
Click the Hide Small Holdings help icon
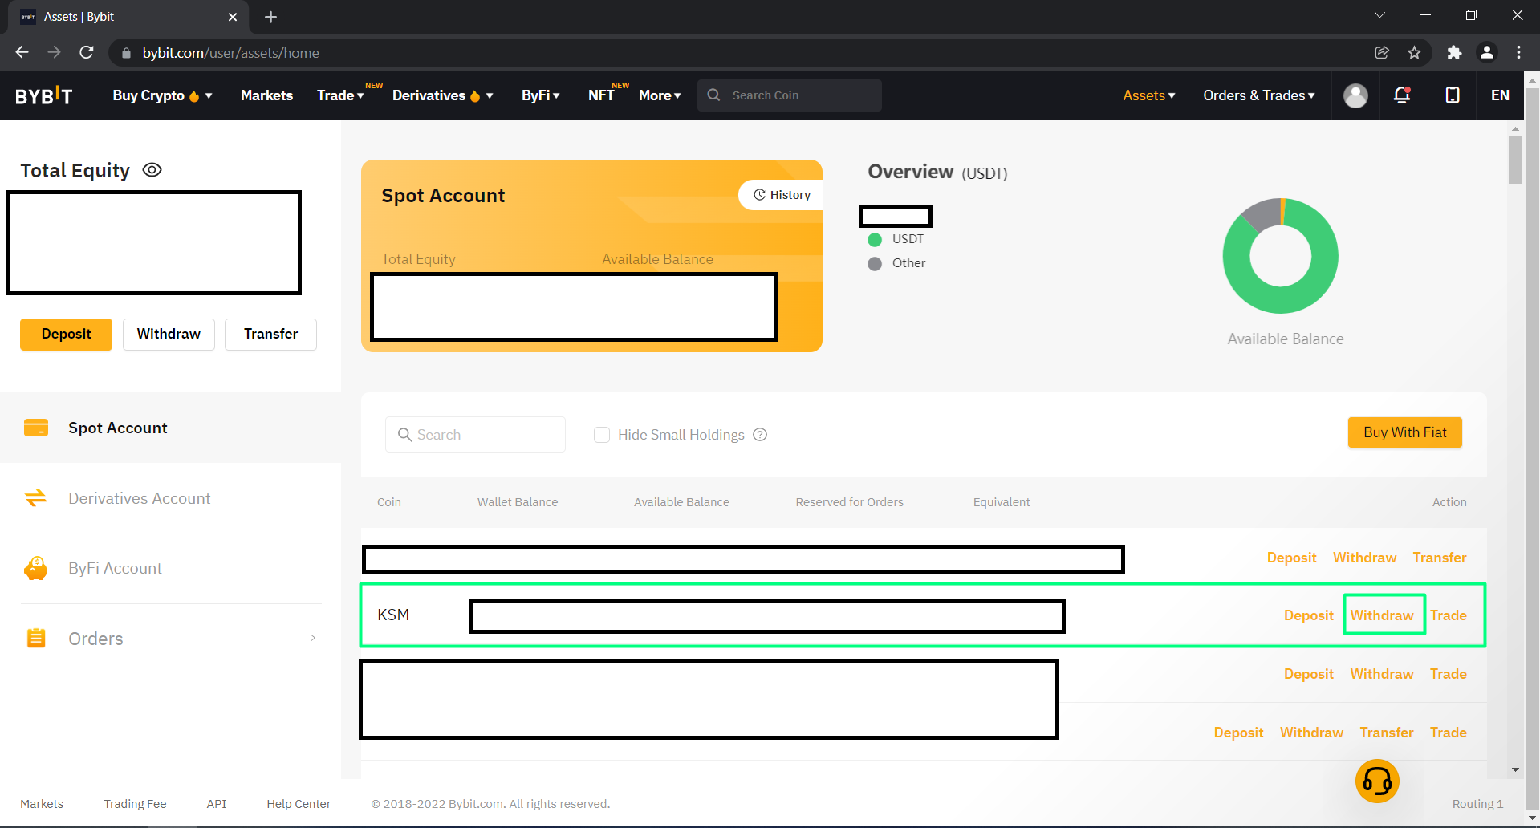tap(760, 435)
